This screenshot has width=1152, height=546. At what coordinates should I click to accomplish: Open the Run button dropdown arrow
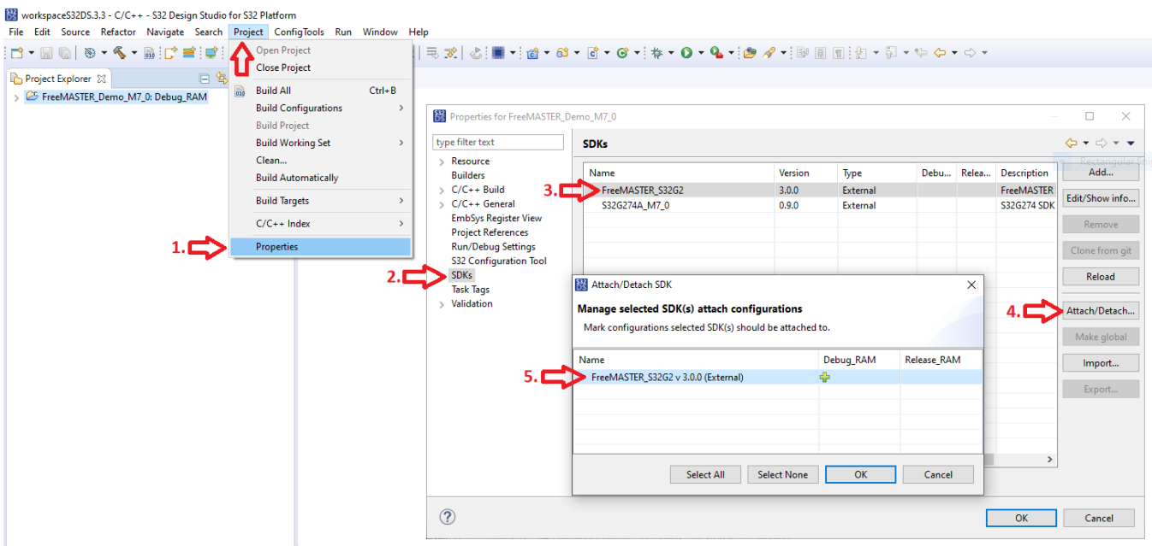pyautogui.click(x=700, y=51)
